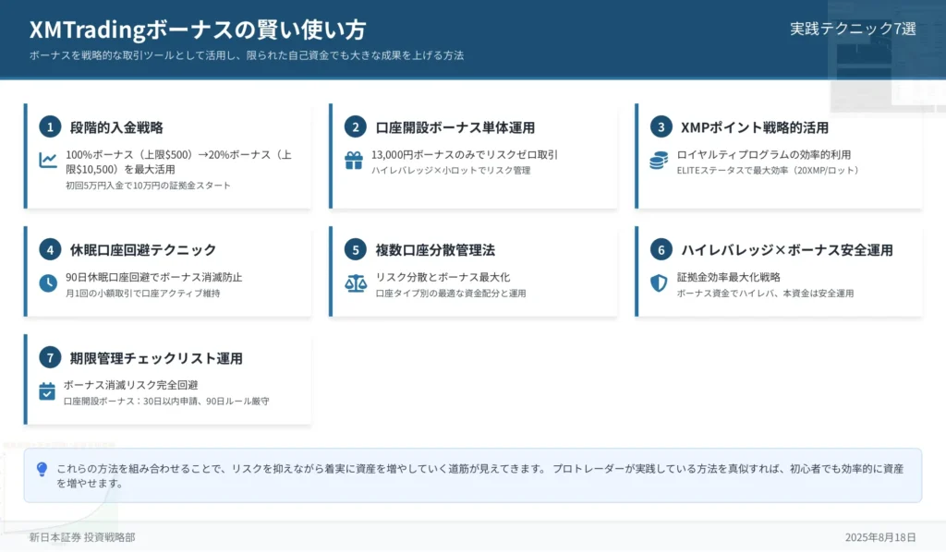Click the balance scale icon under 複数口座分散管理法
The width and height of the screenshot is (946, 552).
tap(356, 283)
